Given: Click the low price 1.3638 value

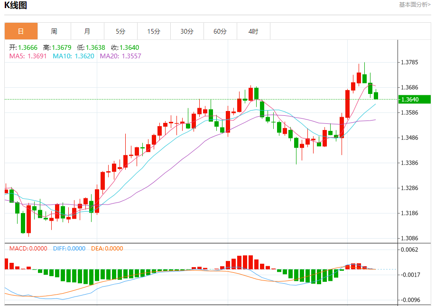Looking at the screenshot, I should pyautogui.click(x=95, y=48).
